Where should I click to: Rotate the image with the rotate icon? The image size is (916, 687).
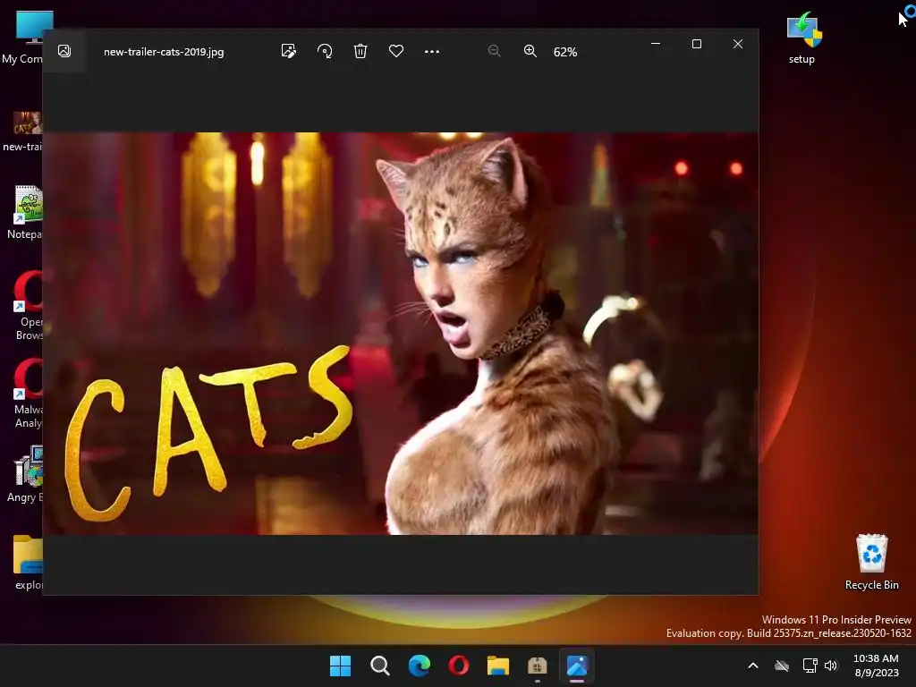point(325,51)
